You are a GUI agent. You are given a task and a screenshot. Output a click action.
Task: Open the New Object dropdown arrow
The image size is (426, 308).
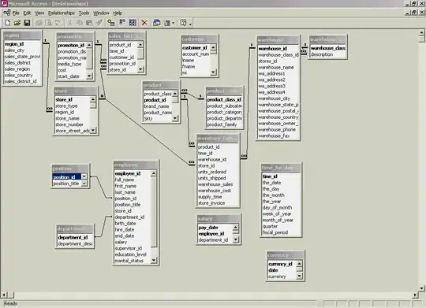(173, 23)
